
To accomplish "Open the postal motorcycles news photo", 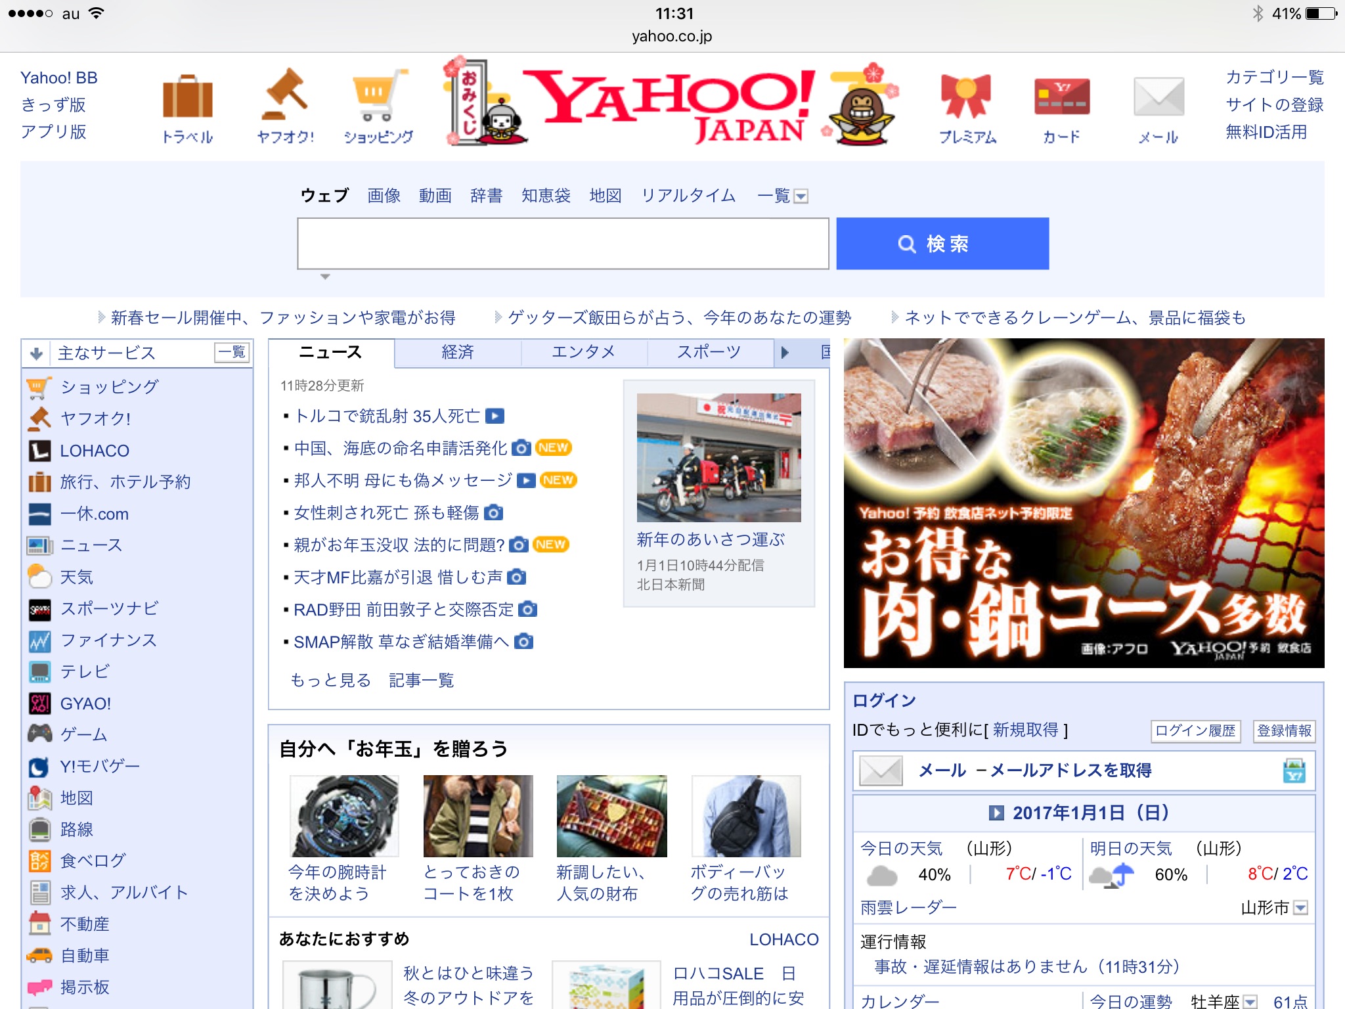I will click(x=719, y=458).
